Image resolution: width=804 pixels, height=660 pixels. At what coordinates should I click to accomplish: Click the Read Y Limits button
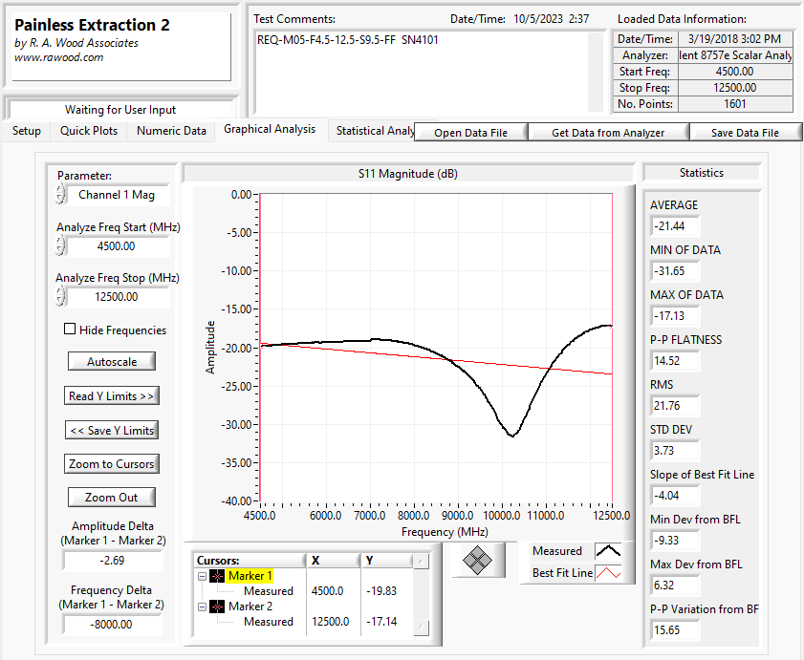[112, 395]
